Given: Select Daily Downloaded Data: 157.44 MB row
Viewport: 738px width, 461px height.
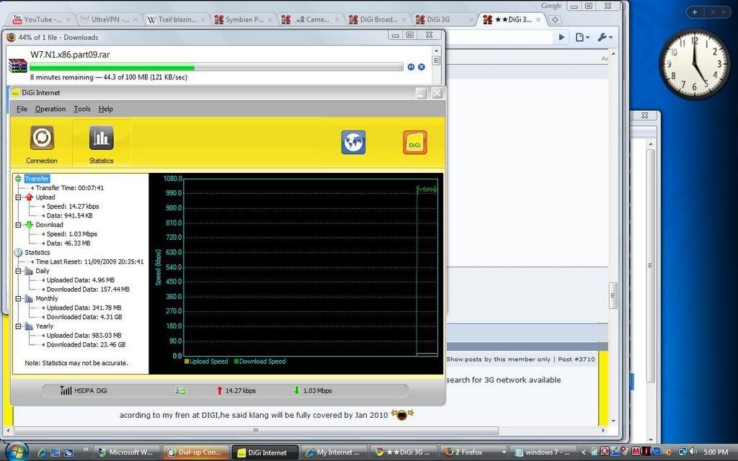Looking at the screenshot, I should tap(88, 290).
